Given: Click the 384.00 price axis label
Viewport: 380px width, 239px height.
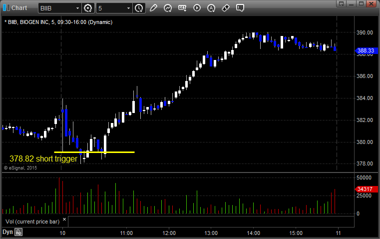Looking at the screenshot, I should pos(365,98).
